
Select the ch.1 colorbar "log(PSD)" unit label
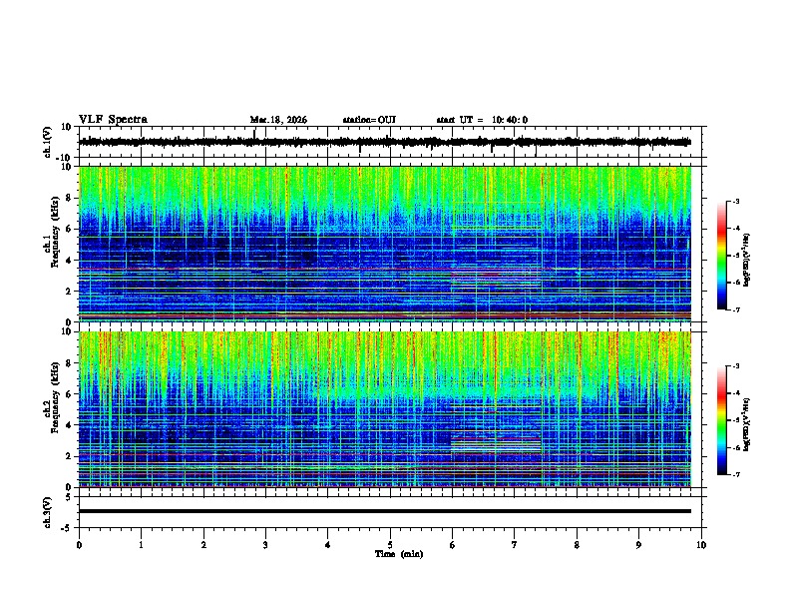pos(746,261)
